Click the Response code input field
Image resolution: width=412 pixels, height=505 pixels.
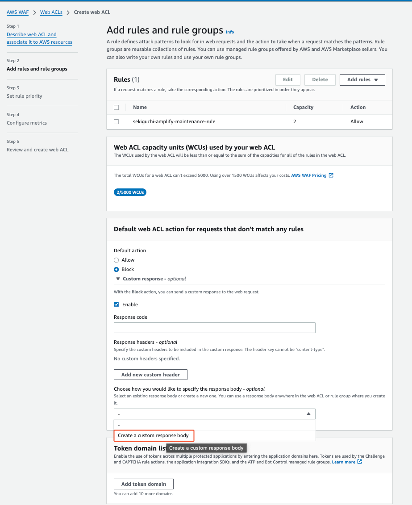215,328
